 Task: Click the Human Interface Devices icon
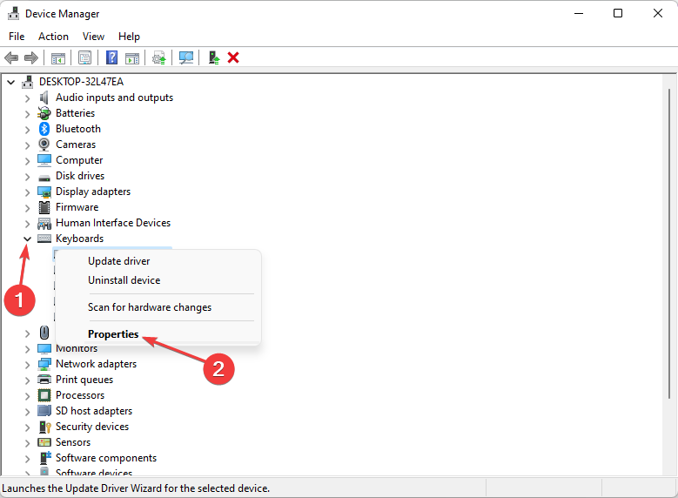click(44, 223)
